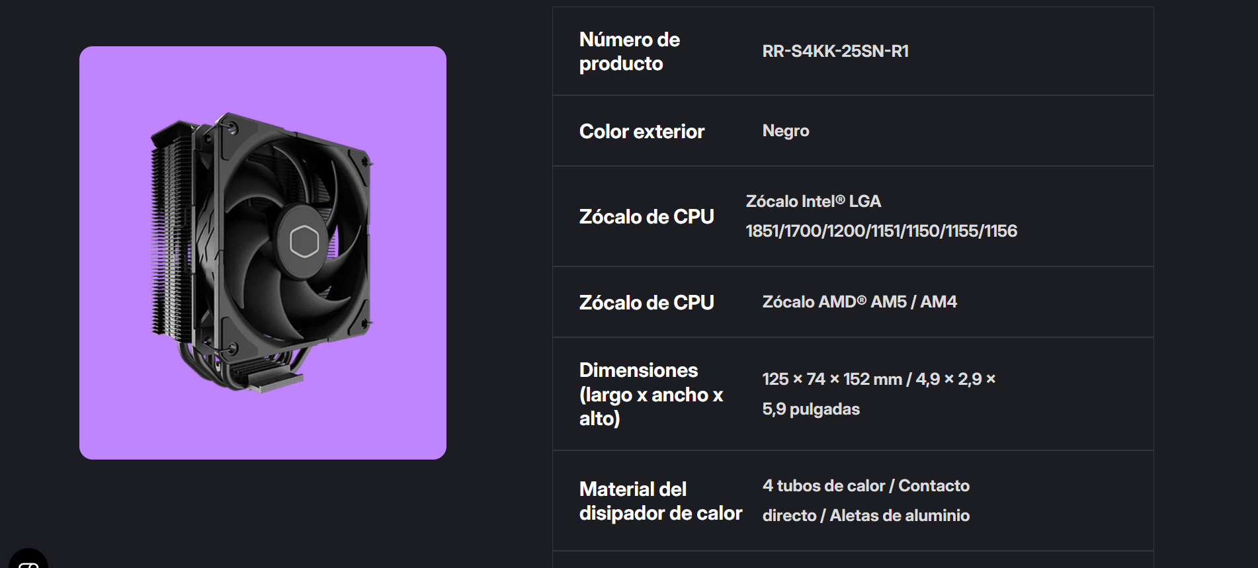Click the Zócalo de CPU label in Intel row
Screen dimensions: 1258x568
(646, 217)
